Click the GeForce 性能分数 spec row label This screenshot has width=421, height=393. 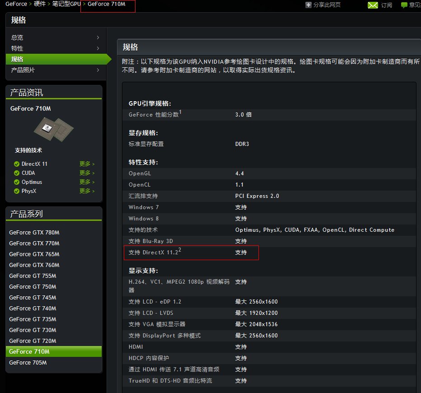[x=155, y=114]
